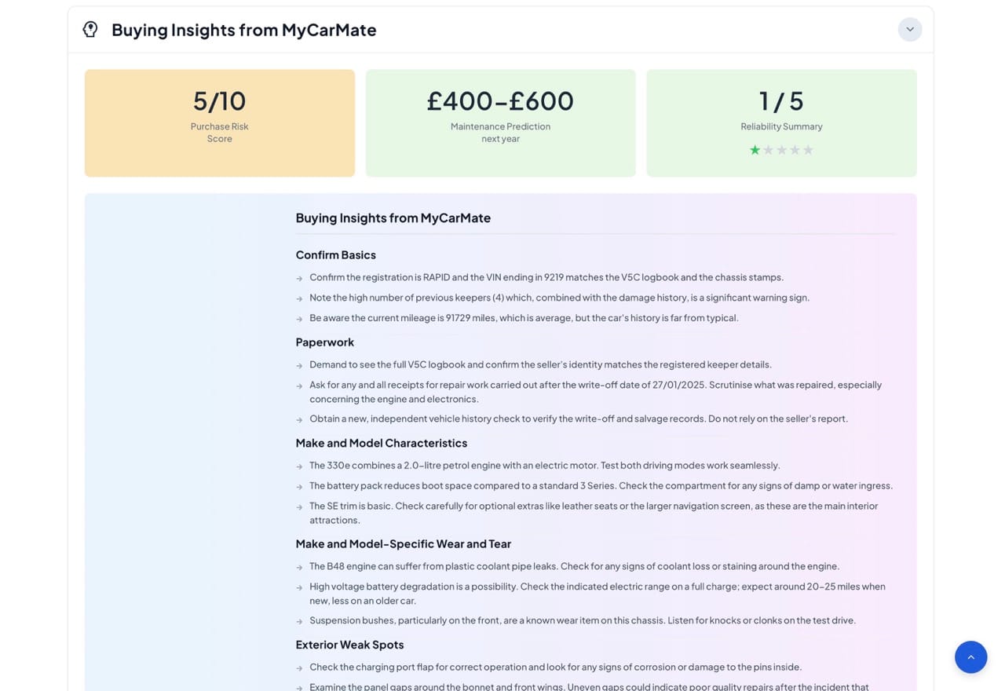Click the blue scroll-to-top arrow button
Screen dimensions: 1005x691
click(x=970, y=657)
